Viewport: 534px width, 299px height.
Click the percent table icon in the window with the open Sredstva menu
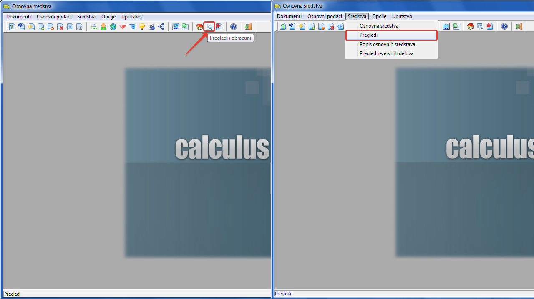456,26
